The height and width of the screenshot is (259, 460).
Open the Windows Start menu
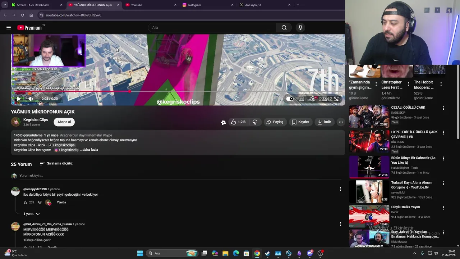140,253
